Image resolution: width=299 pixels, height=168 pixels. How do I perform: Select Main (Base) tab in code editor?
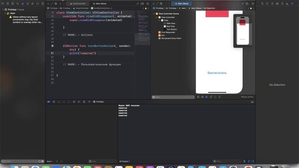pyautogui.click(x=100, y=4)
